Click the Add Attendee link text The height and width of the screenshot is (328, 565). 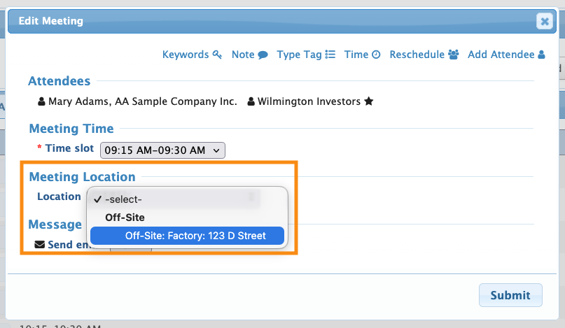click(501, 55)
